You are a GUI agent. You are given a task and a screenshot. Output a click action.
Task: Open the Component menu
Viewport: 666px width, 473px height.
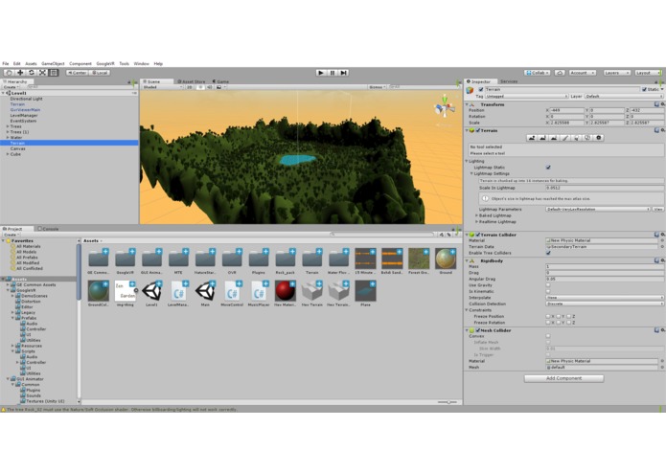pyautogui.click(x=80, y=63)
